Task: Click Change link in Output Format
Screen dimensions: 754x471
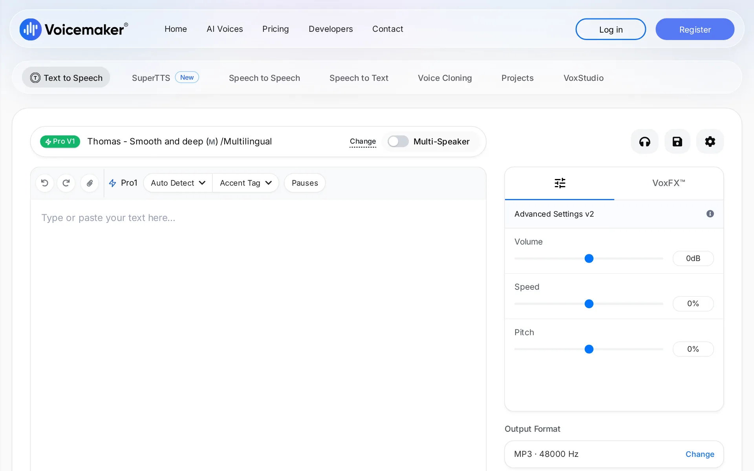Action: 700,454
